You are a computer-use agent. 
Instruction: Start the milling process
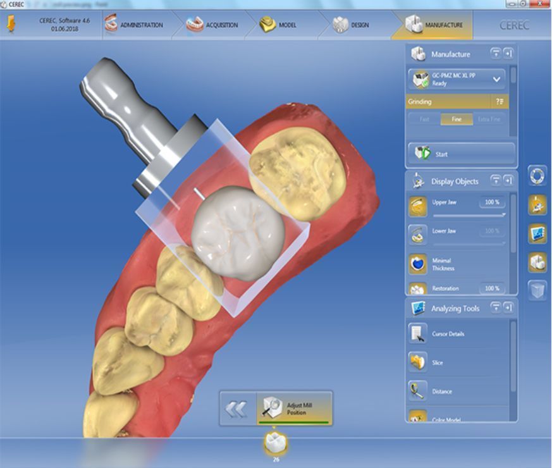click(x=461, y=154)
